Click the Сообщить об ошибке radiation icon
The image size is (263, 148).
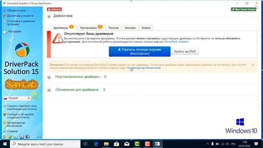pos(5,114)
